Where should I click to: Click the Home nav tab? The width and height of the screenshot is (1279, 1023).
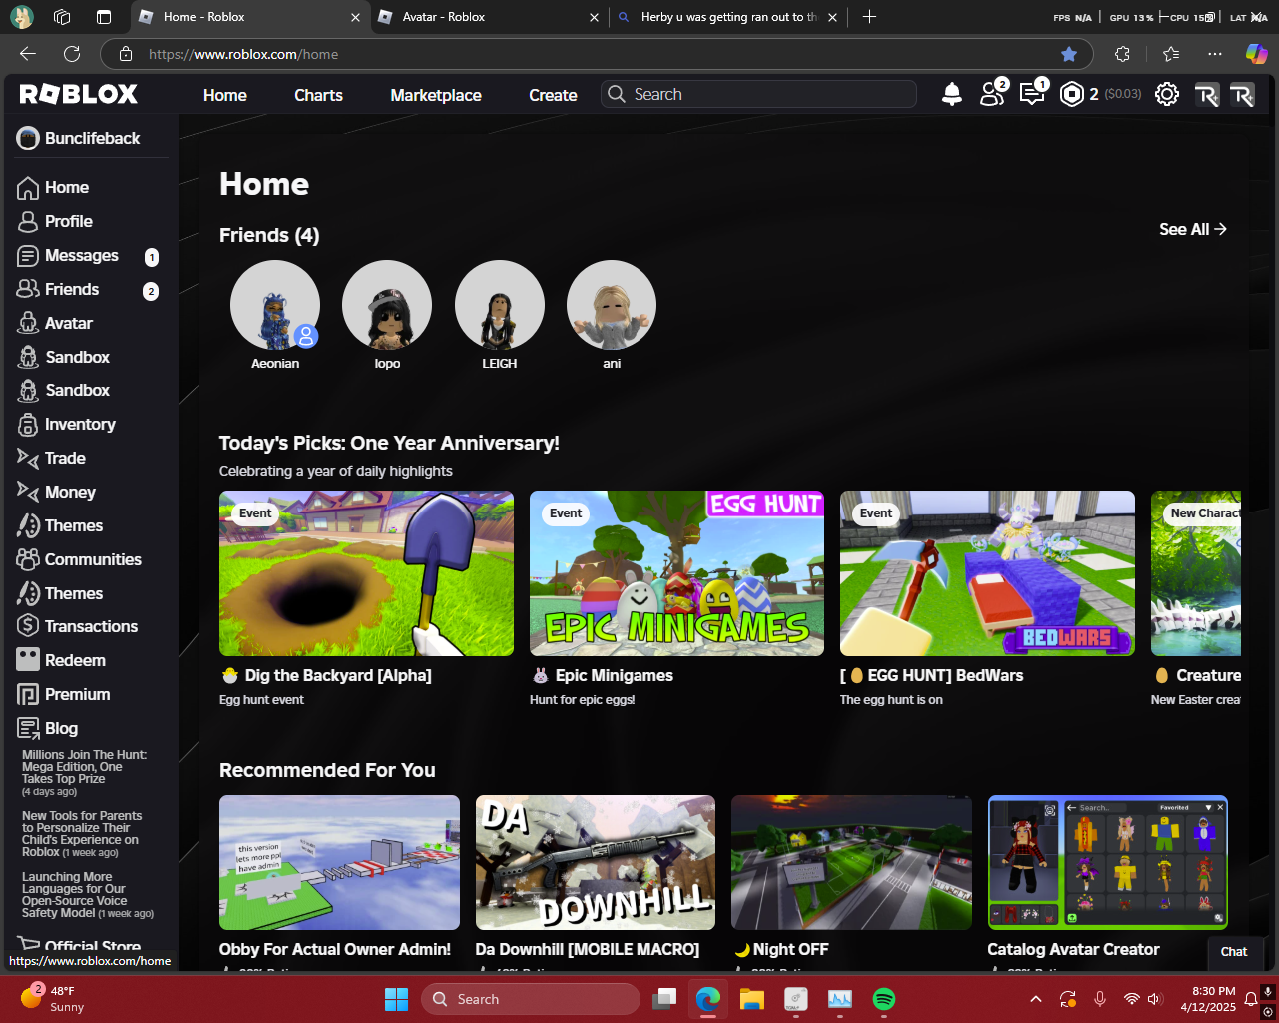click(x=225, y=95)
